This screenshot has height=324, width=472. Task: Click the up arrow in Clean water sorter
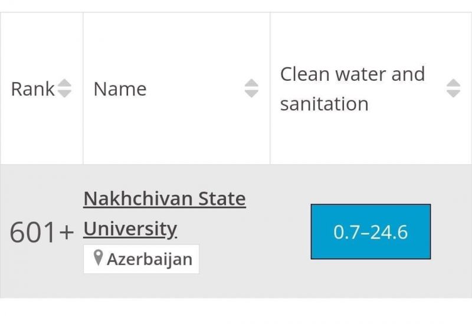coord(453,83)
